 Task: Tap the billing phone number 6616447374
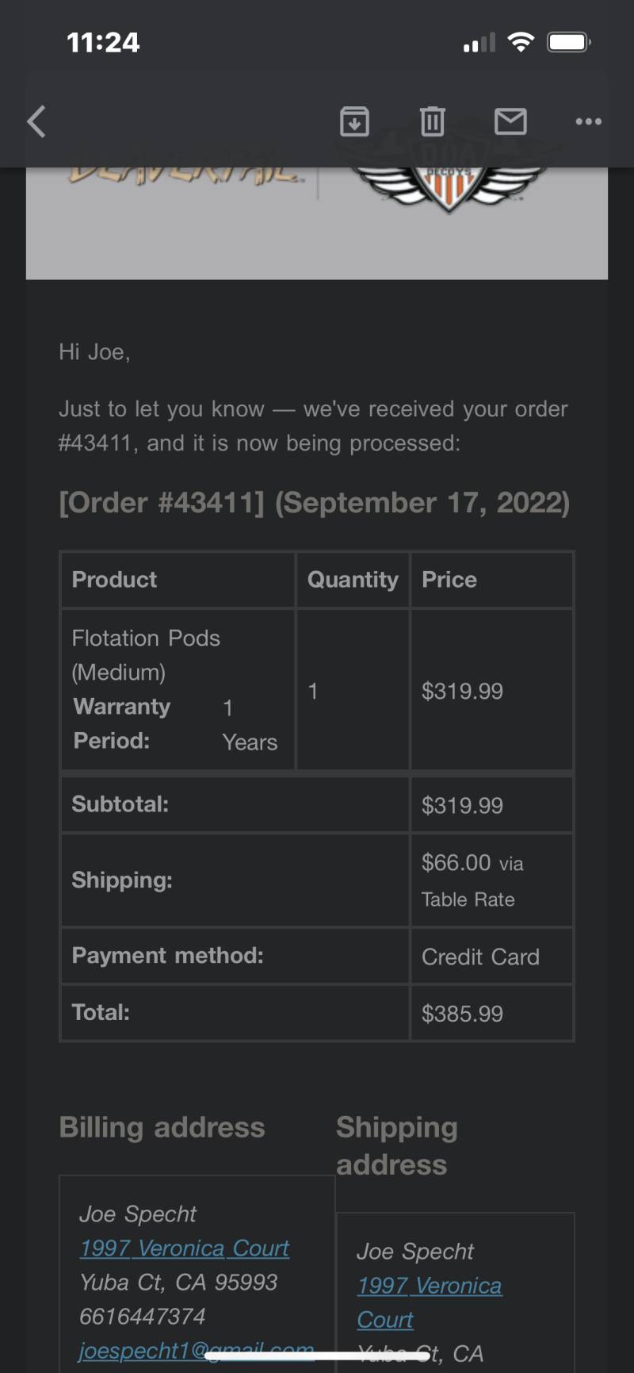pyautogui.click(x=143, y=1316)
